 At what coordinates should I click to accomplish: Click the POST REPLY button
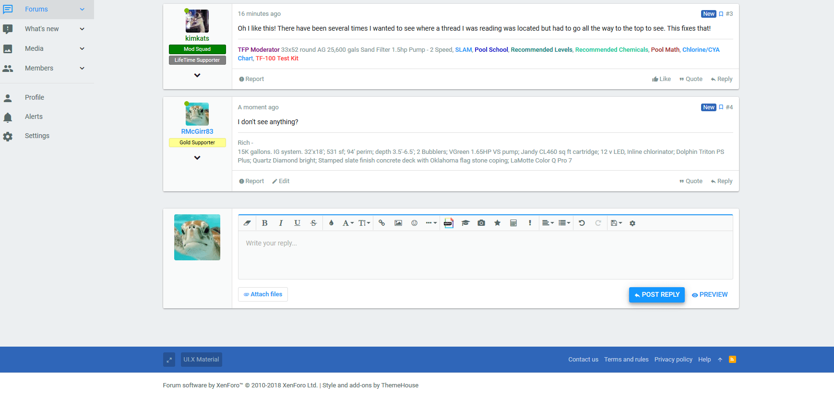[657, 295]
